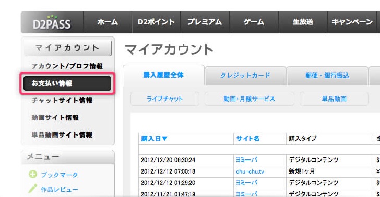This screenshot has height=197, width=380.
Task: Open the 作品レビュー menu link
Action: pyautogui.click(x=60, y=190)
